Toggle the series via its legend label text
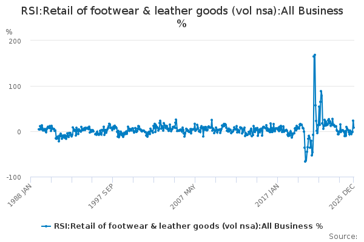This screenshot has width=364, height=242. click(188, 226)
